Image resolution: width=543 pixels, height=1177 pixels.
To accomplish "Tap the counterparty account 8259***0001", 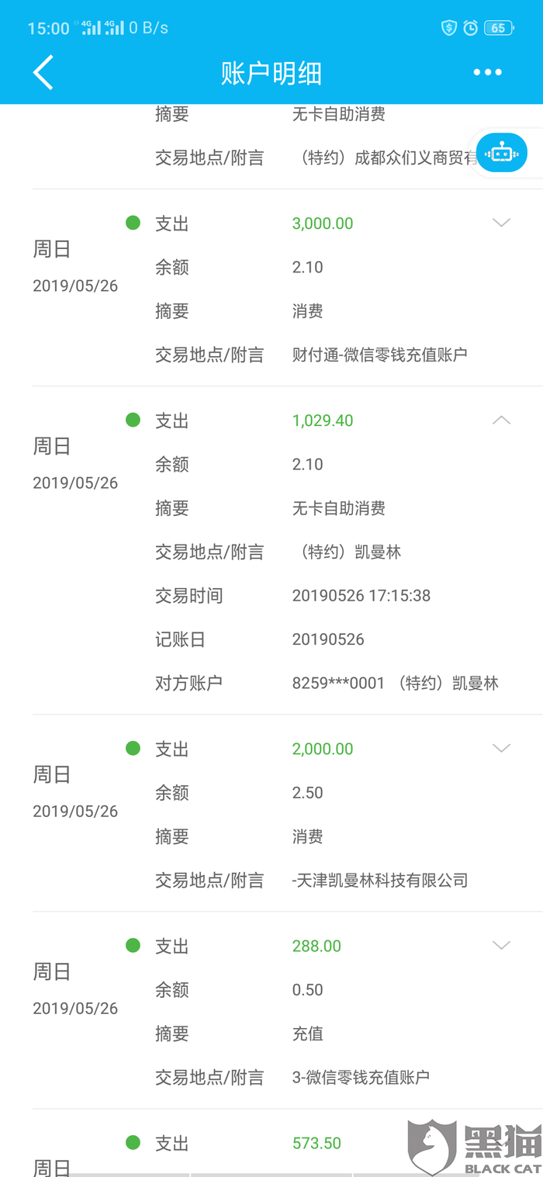I will (338, 684).
